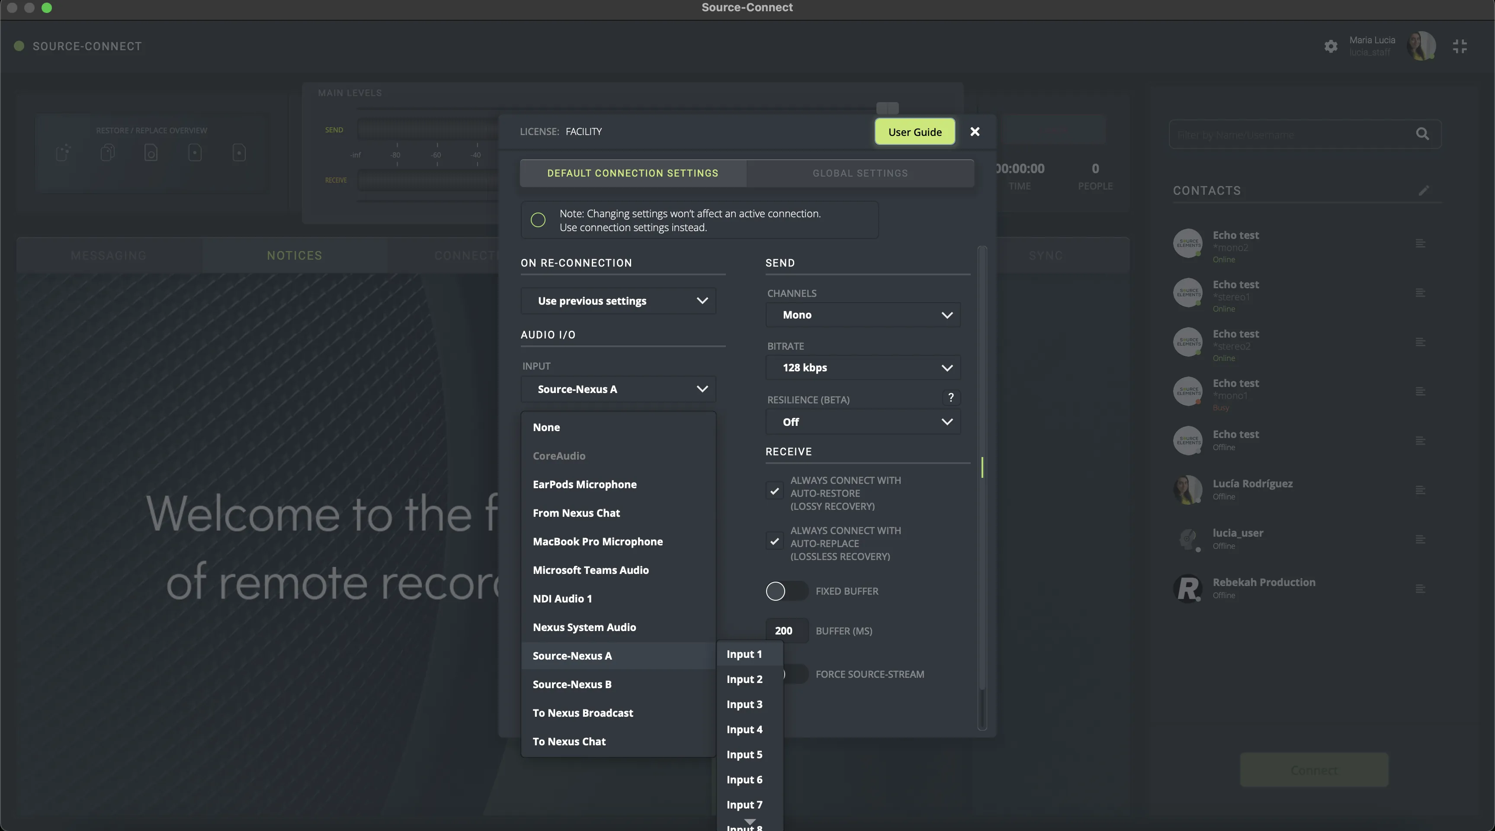Image resolution: width=1495 pixels, height=831 pixels.
Task: Select MacBook Pro Microphone input
Action: [x=619, y=541]
